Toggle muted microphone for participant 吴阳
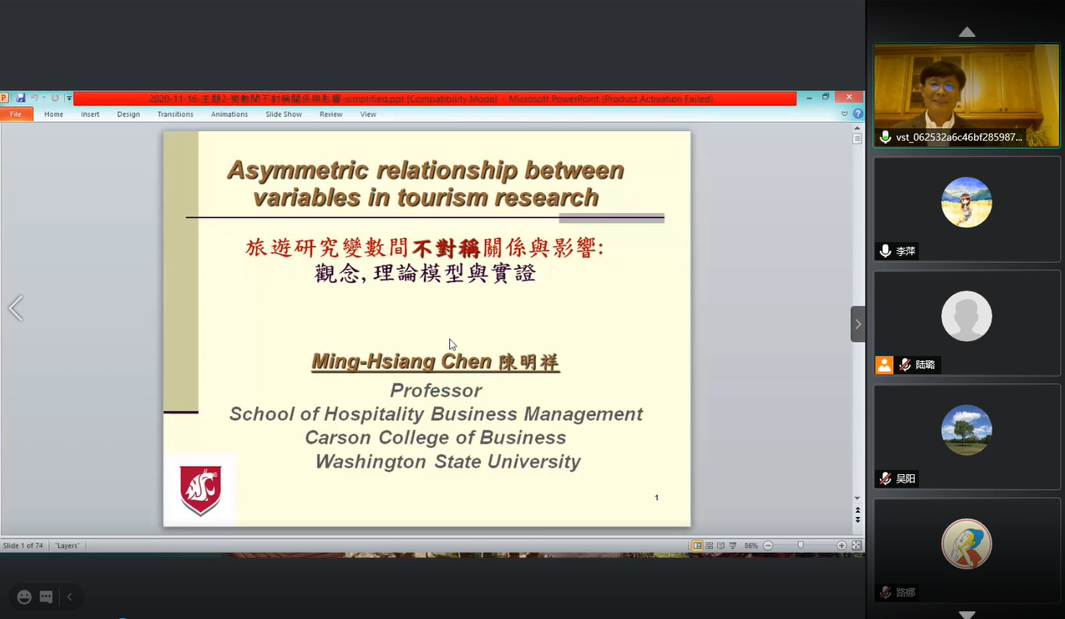Image resolution: width=1065 pixels, height=619 pixels. click(885, 478)
